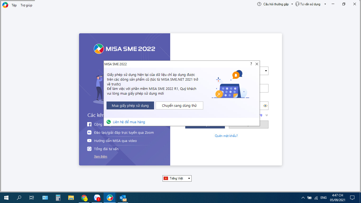Image resolution: width=361 pixels, height=203 pixels.
Task: Open MISA SME from the taskbar
Action: pyautogui.click(x=110, y=197)
